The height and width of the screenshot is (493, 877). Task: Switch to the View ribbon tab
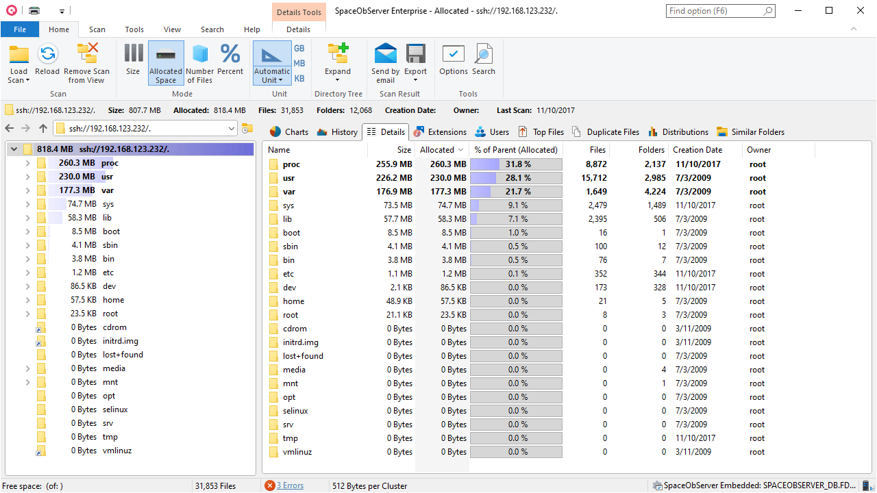(173, 29)
